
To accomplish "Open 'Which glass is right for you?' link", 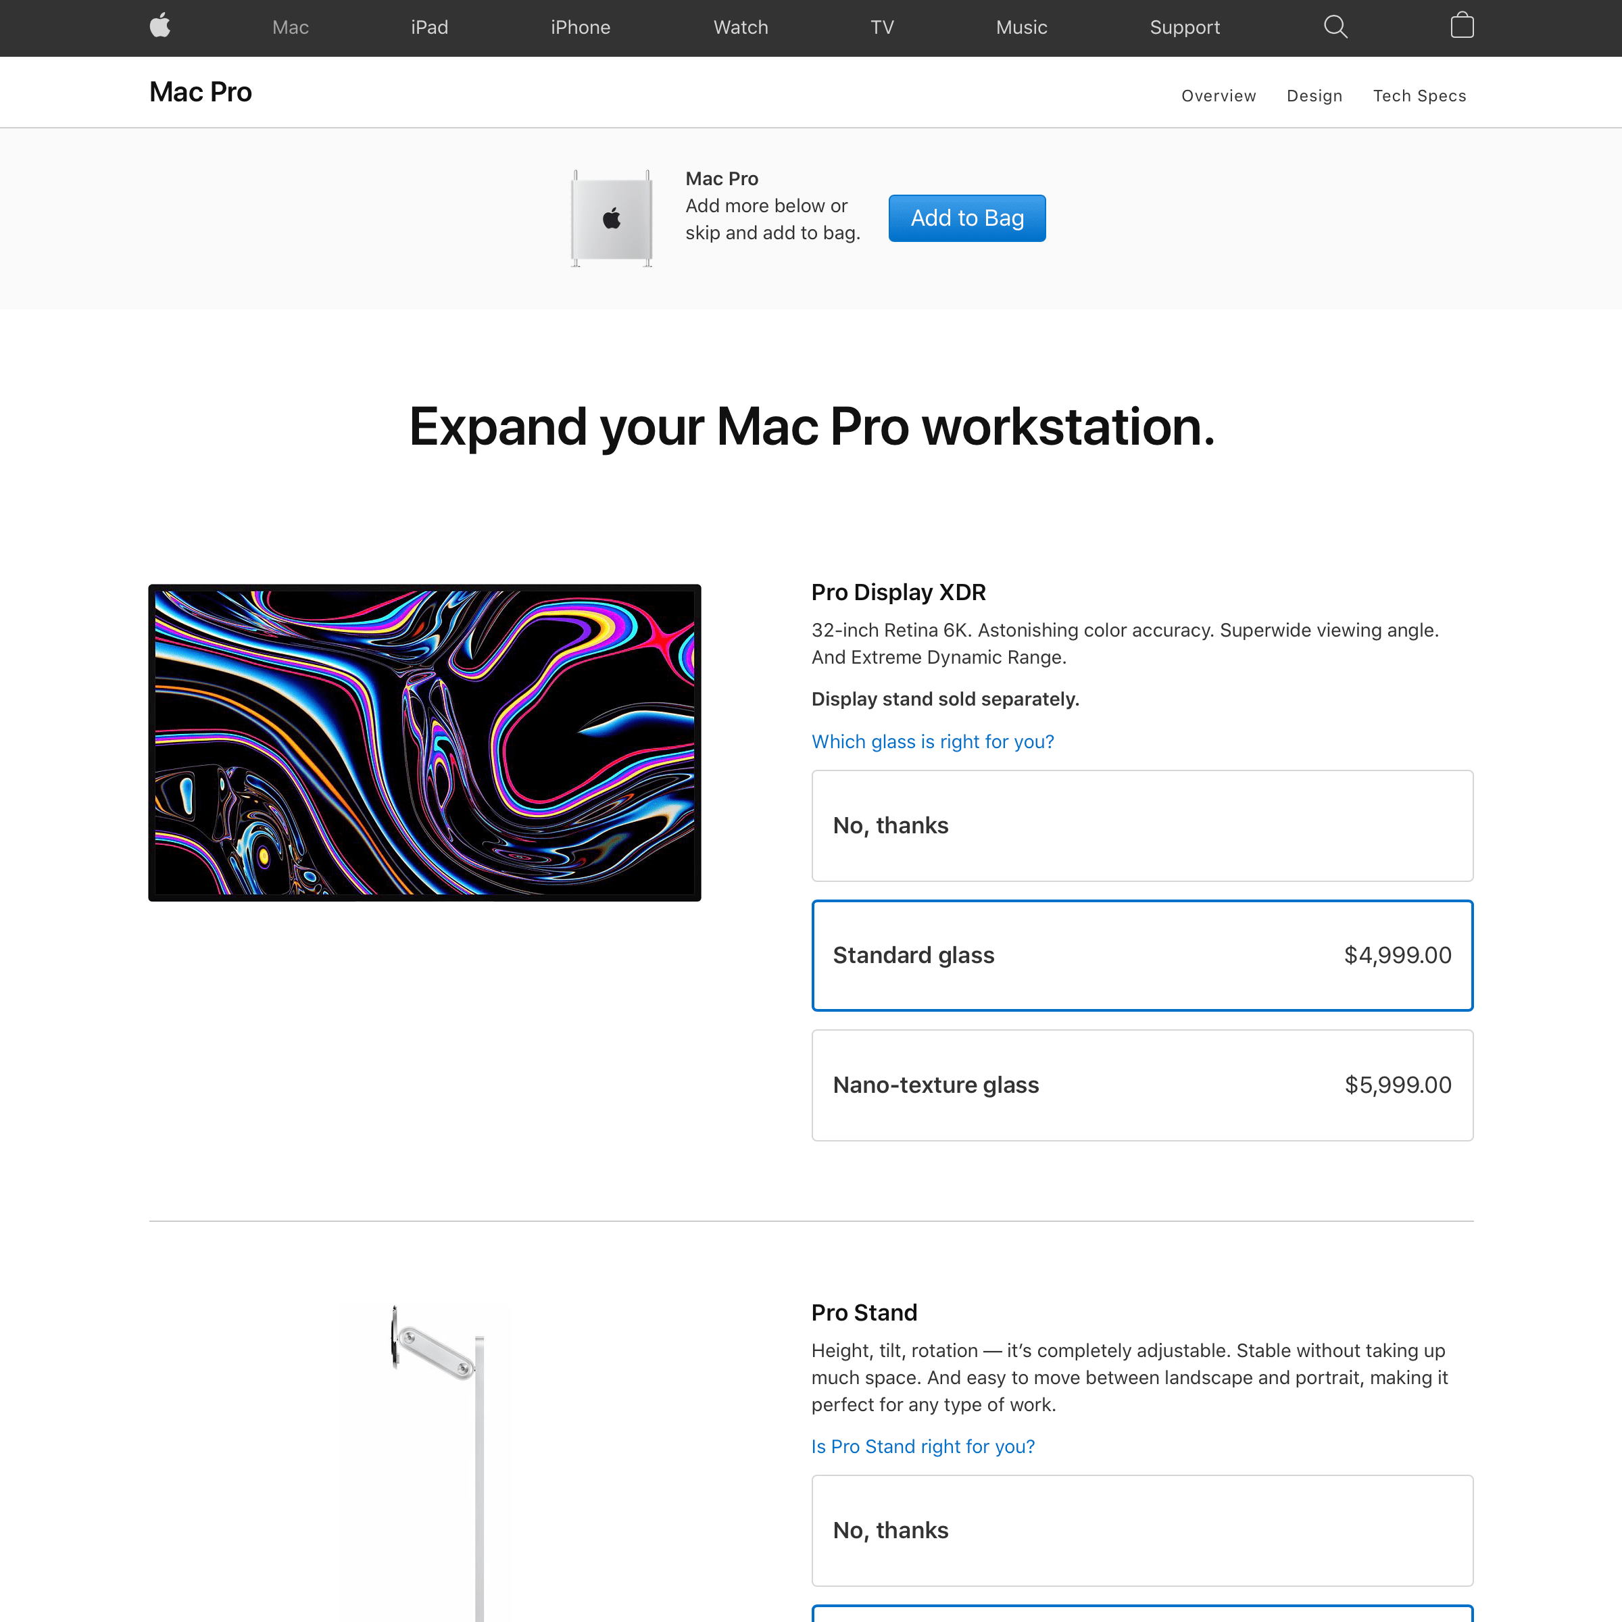I will [932, 742].
